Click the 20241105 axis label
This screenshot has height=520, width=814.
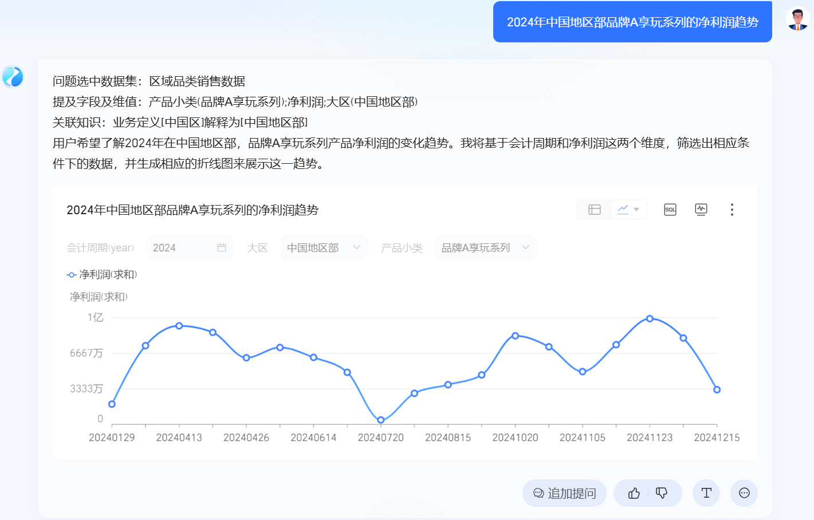(x=583, y=438)
